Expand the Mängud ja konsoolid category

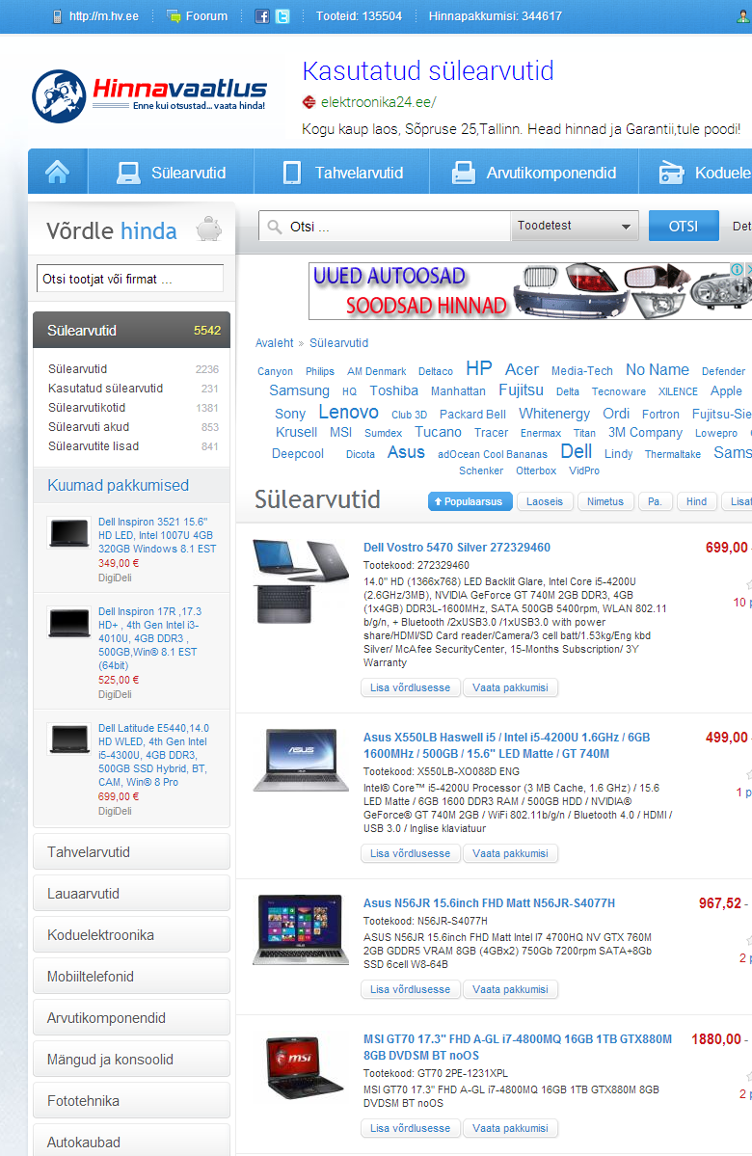click(x=132, y=1059)
